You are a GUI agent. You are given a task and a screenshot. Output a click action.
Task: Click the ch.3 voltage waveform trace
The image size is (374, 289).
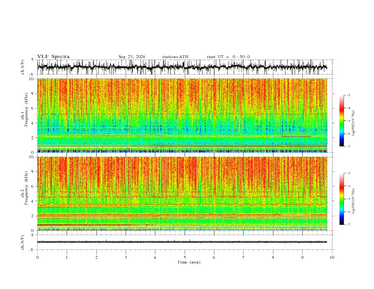coord(182,242)
